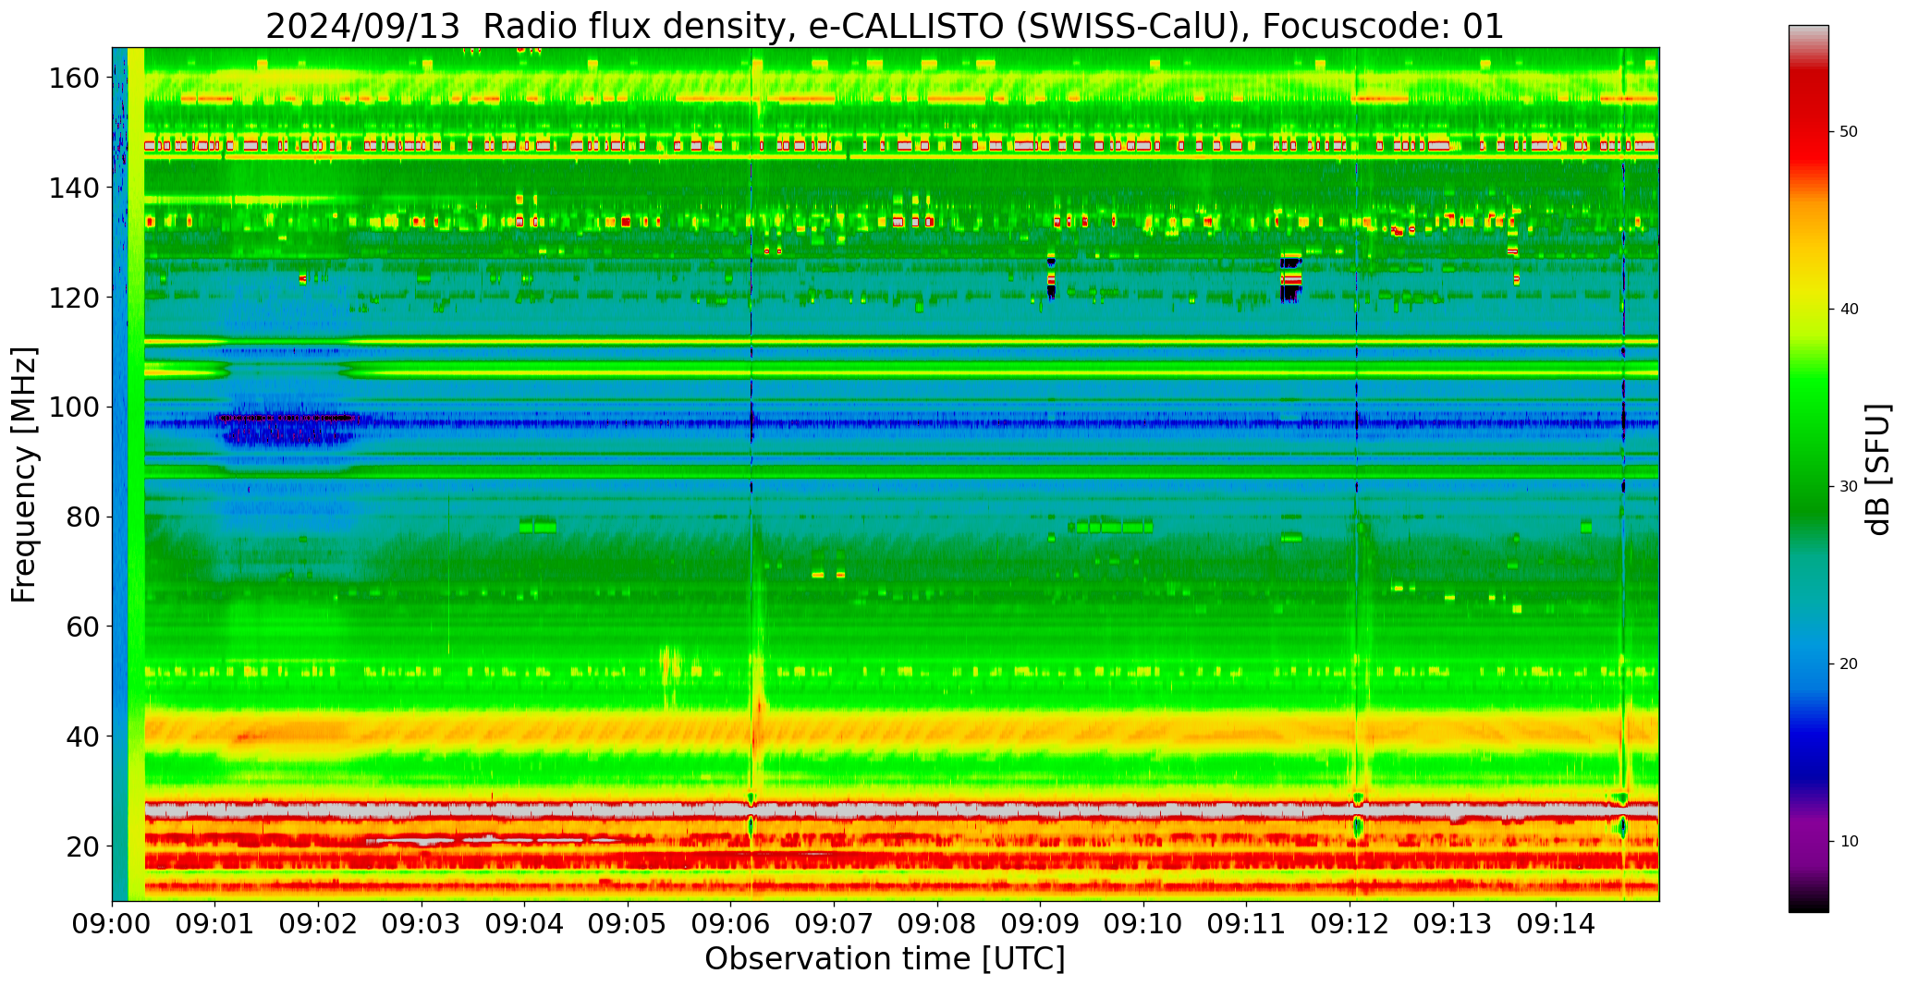Click the colorbar tick label 50
The width and height of the screenshot is (1906, 986).
(1849, 132)
